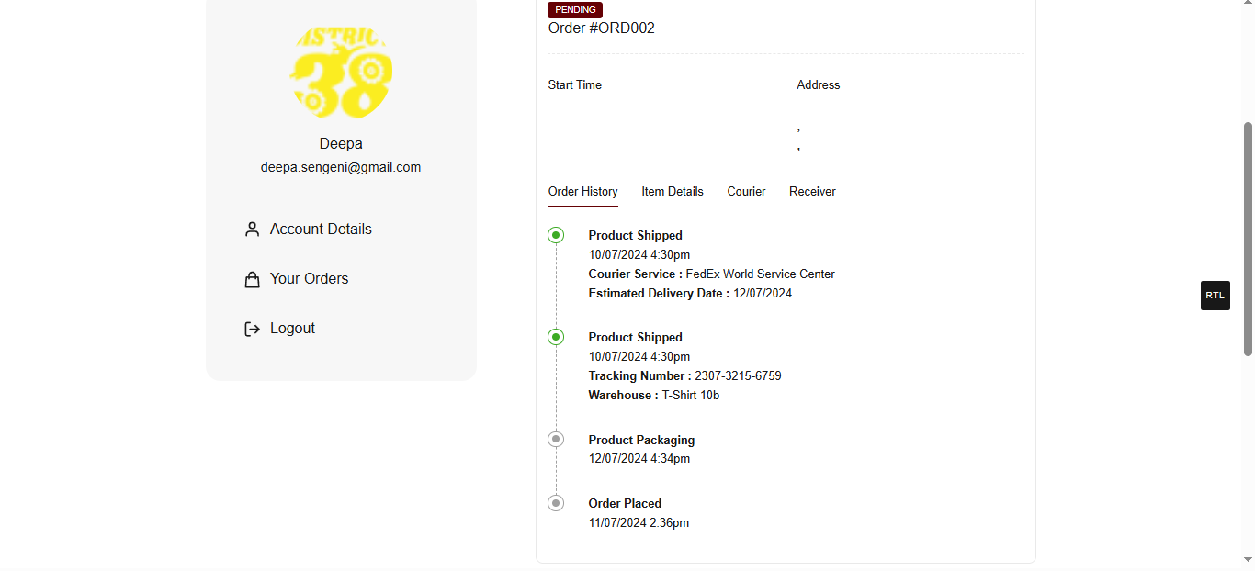Click the yellow profile avatar logo
This screenshot has height=571, width=1255.
click(x=341, y=73)
